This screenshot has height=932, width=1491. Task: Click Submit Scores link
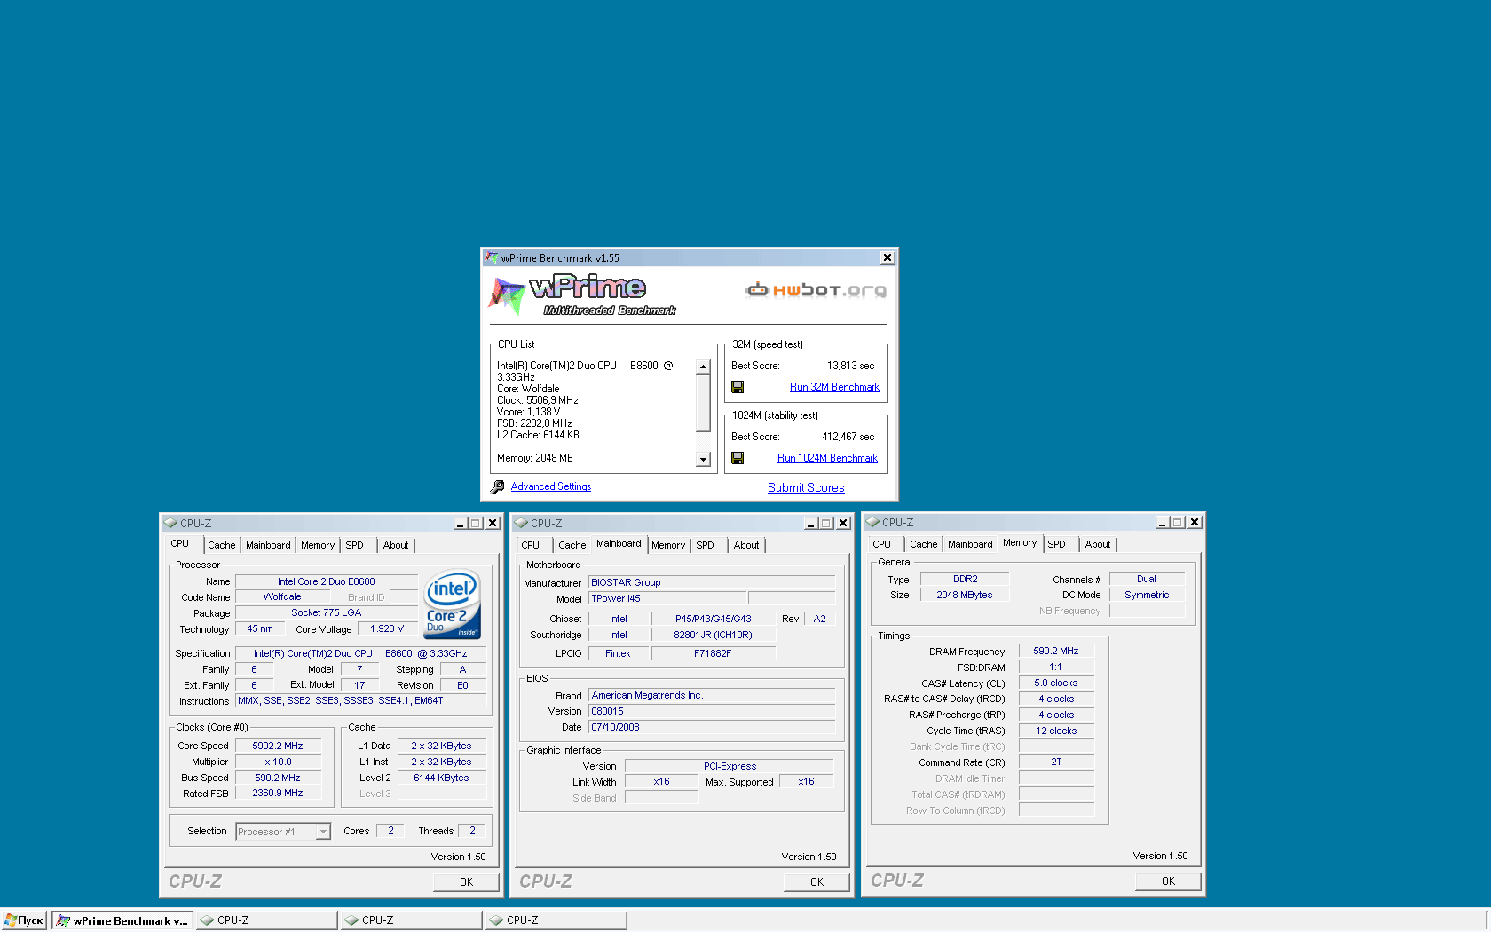click(x=806, y=487)
